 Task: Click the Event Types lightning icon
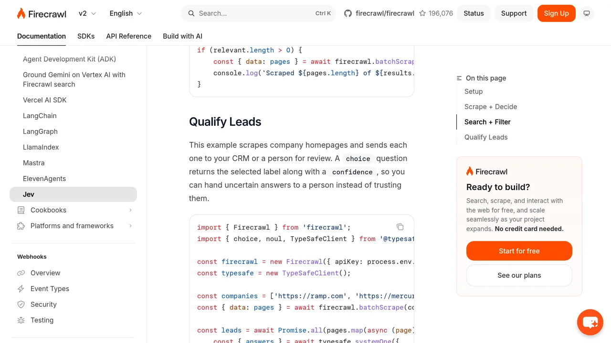[21, 289]
